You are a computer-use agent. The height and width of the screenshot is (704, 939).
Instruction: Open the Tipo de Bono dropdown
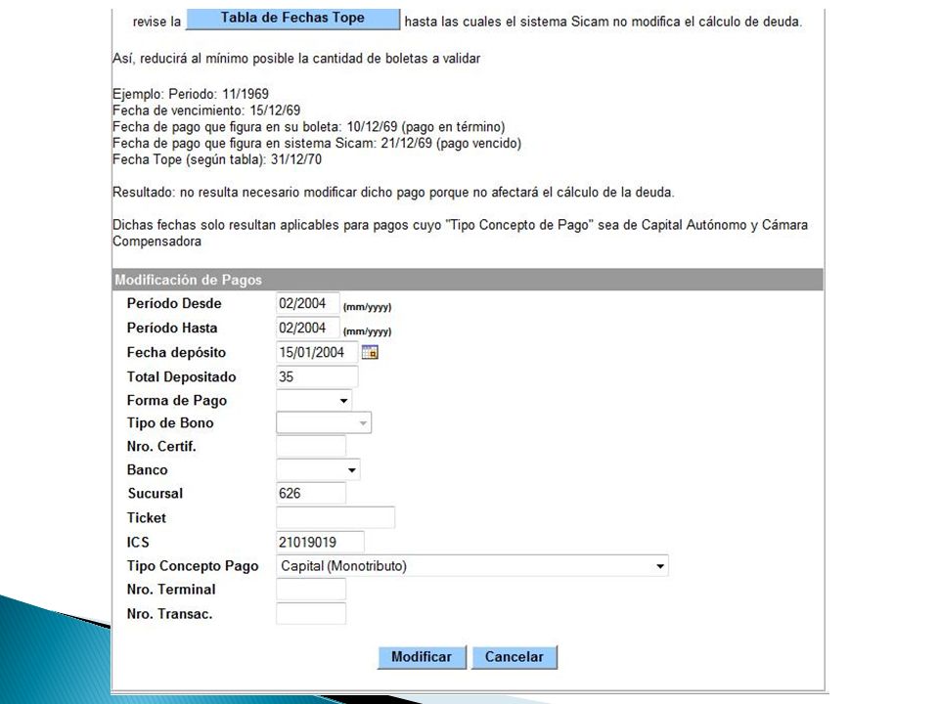click(x=324, y=423)
